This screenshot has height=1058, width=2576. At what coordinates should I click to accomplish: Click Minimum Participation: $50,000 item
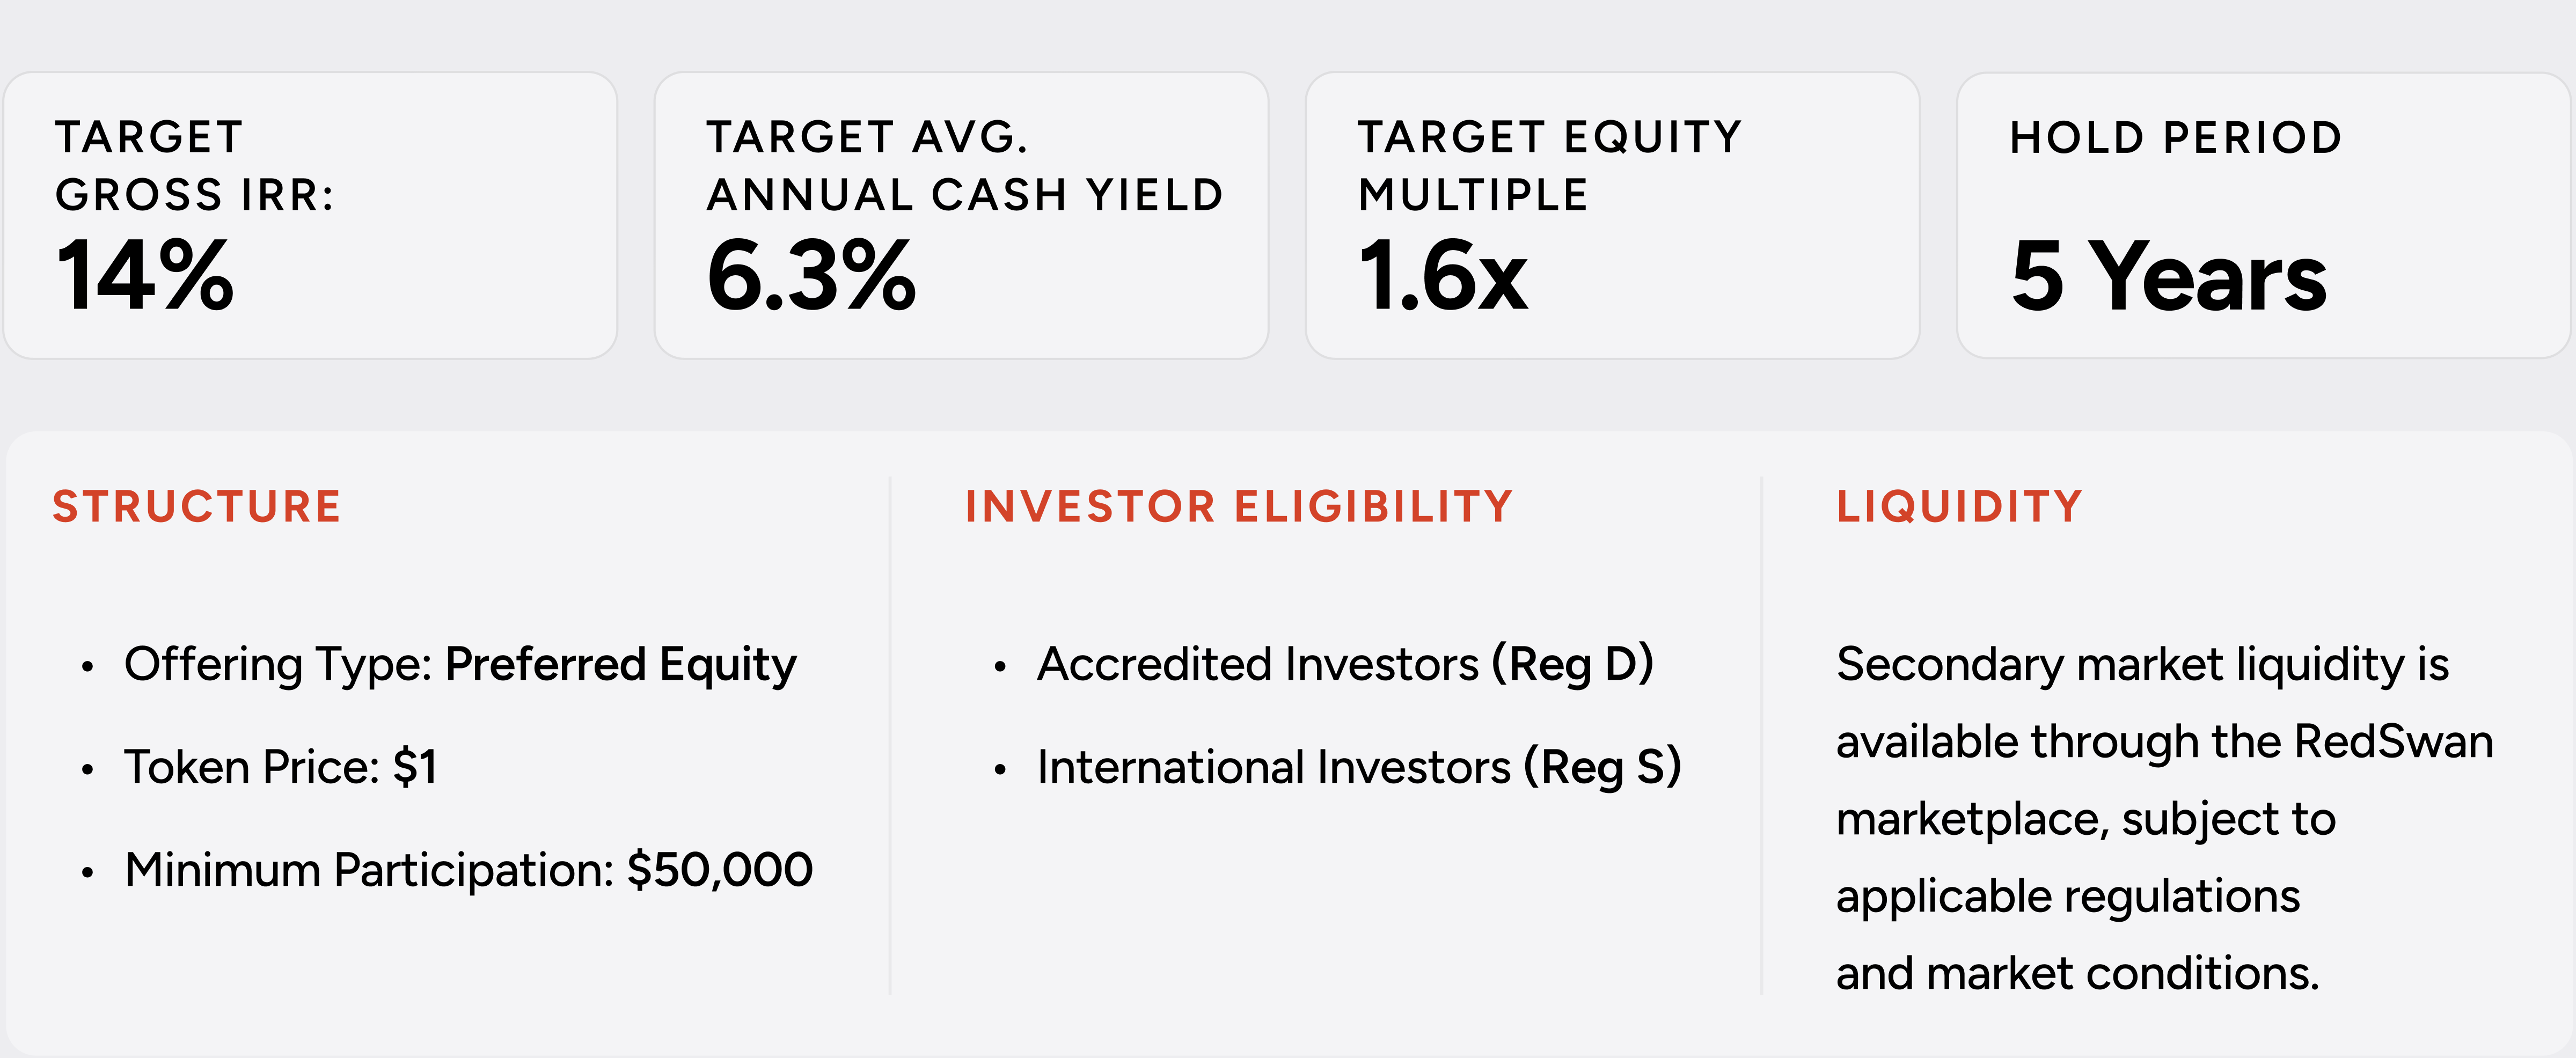(x=468, y=870)
